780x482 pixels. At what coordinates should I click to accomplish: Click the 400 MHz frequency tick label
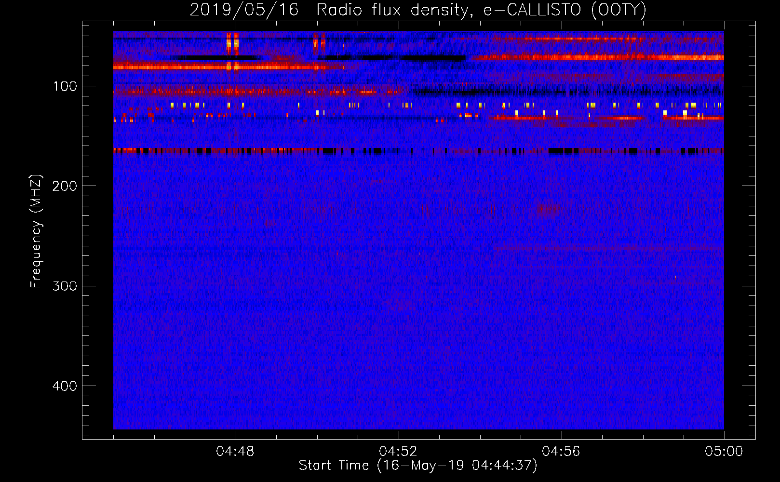click(65, 386)
